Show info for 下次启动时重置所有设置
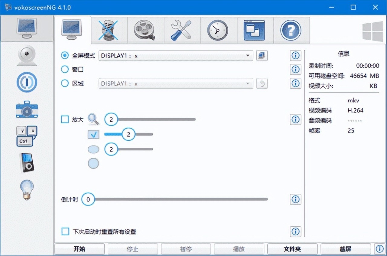Screen dimensions: 387x256 [x=295, y=231]
